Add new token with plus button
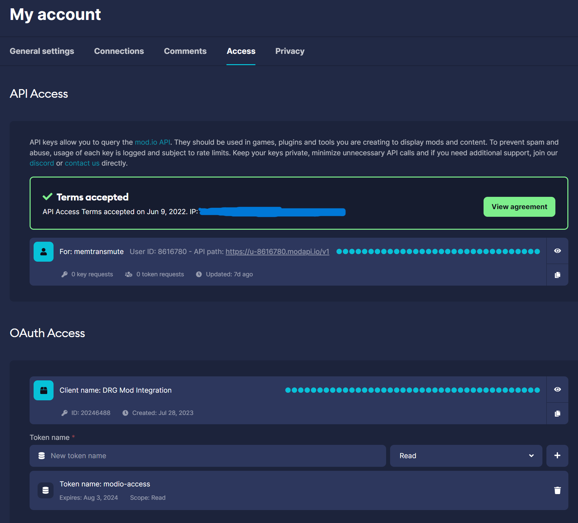578x523 pixels. [557, 456]
